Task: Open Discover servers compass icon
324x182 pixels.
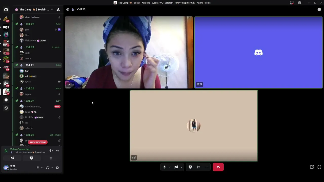Action: coord(6,108)
